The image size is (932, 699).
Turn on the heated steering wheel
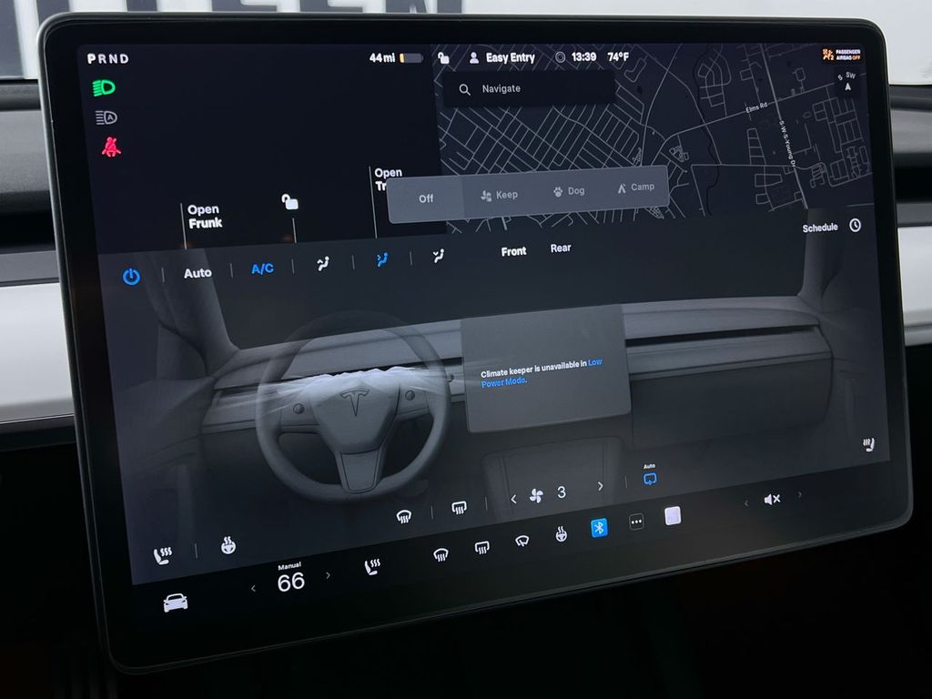[x=227, y=545]
